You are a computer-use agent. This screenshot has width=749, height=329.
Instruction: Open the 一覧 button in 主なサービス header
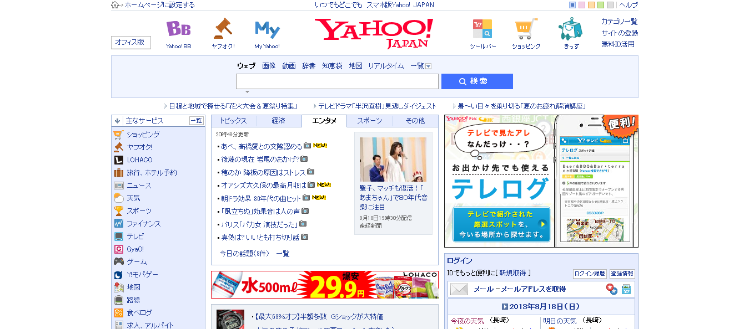197,121
